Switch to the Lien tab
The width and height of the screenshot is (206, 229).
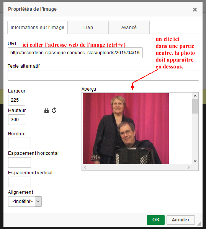[x=88, y=28]
